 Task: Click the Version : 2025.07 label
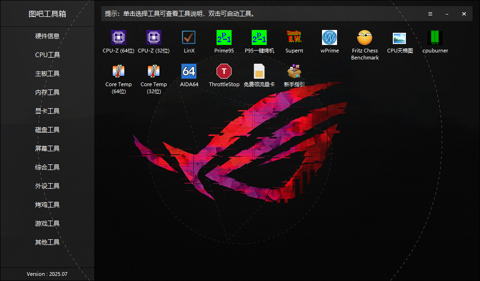[47, 274]
